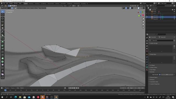Expand the Custom Properties panel
The image size is (176, 99).
[x=155, y=84]
